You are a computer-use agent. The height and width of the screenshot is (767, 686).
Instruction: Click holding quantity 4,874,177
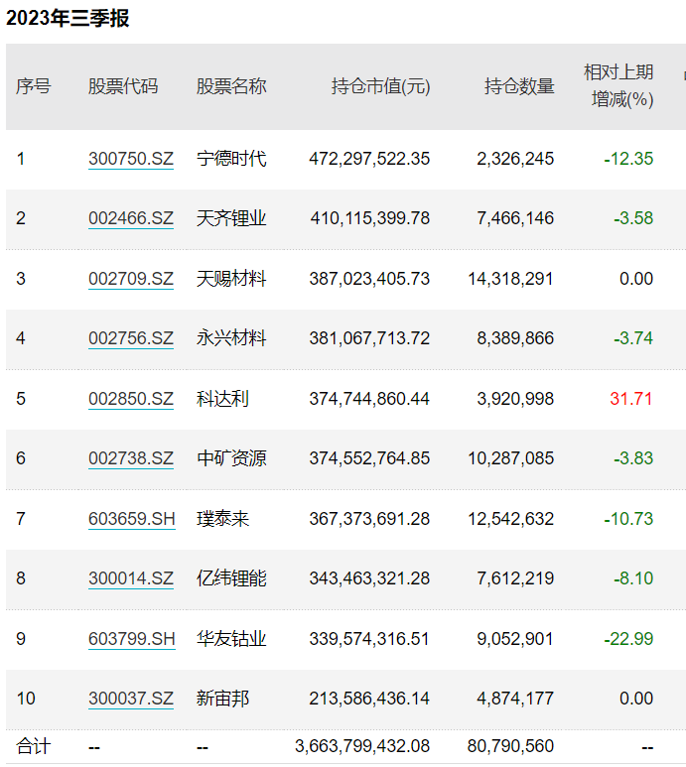tap(515, 699)
